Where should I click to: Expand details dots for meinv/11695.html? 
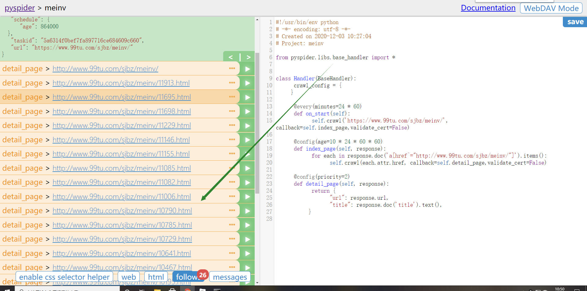point(232,96)
